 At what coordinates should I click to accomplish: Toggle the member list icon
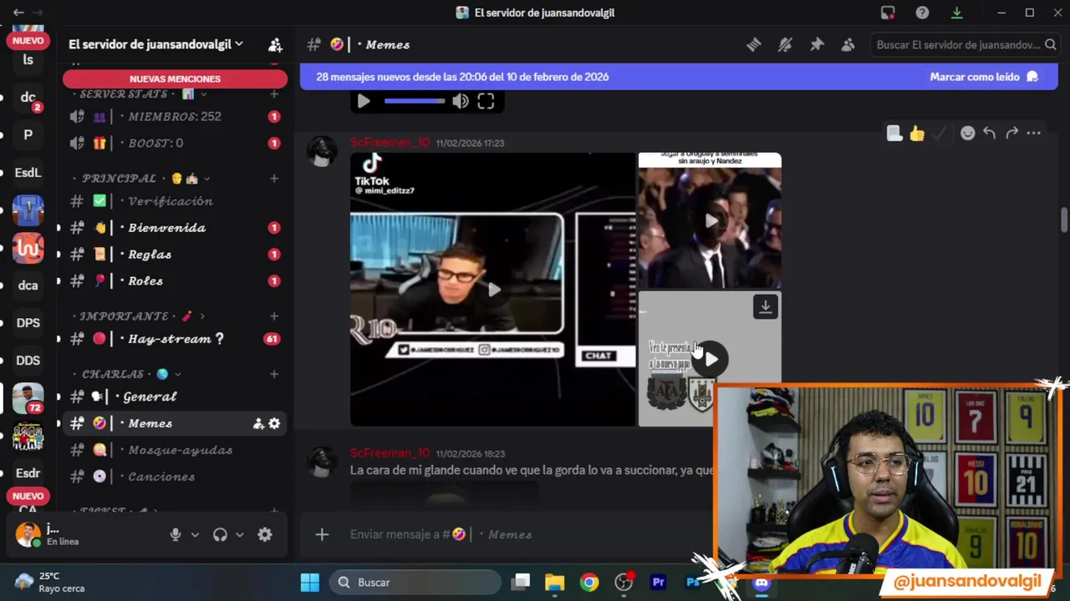(x=848, y=45)
